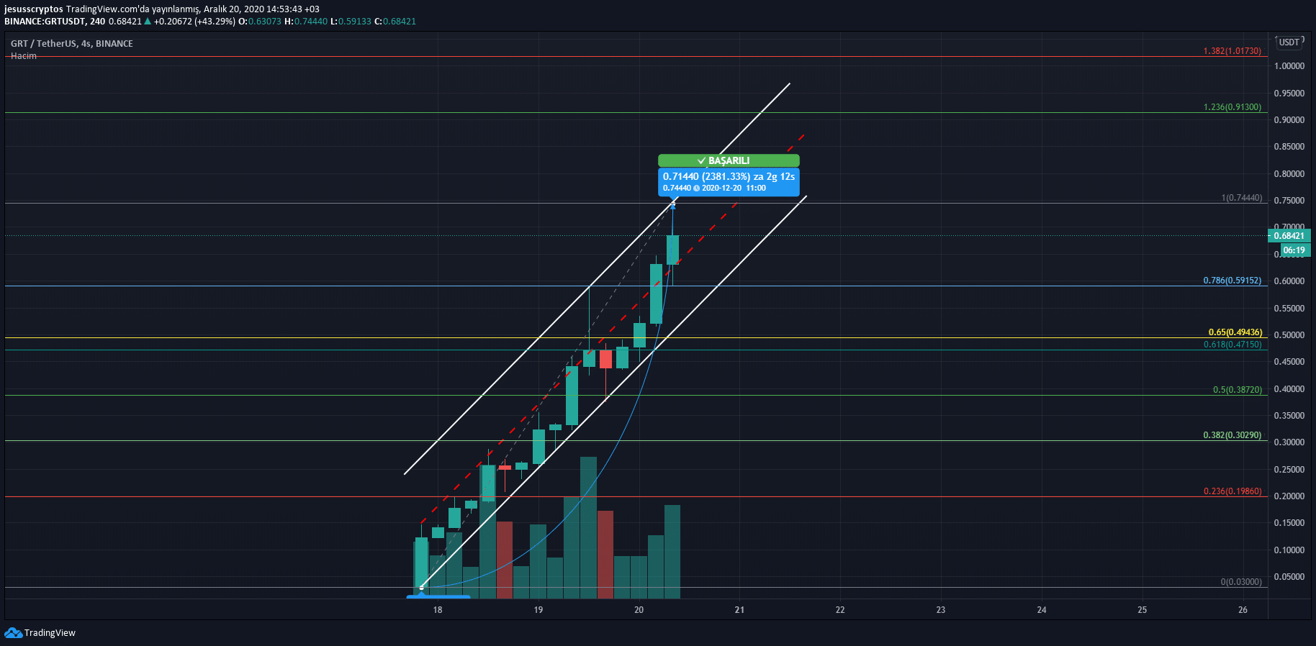Select the 1.236(0.91300) Fibonacci level label
1316x646 pixels.
1232,107
